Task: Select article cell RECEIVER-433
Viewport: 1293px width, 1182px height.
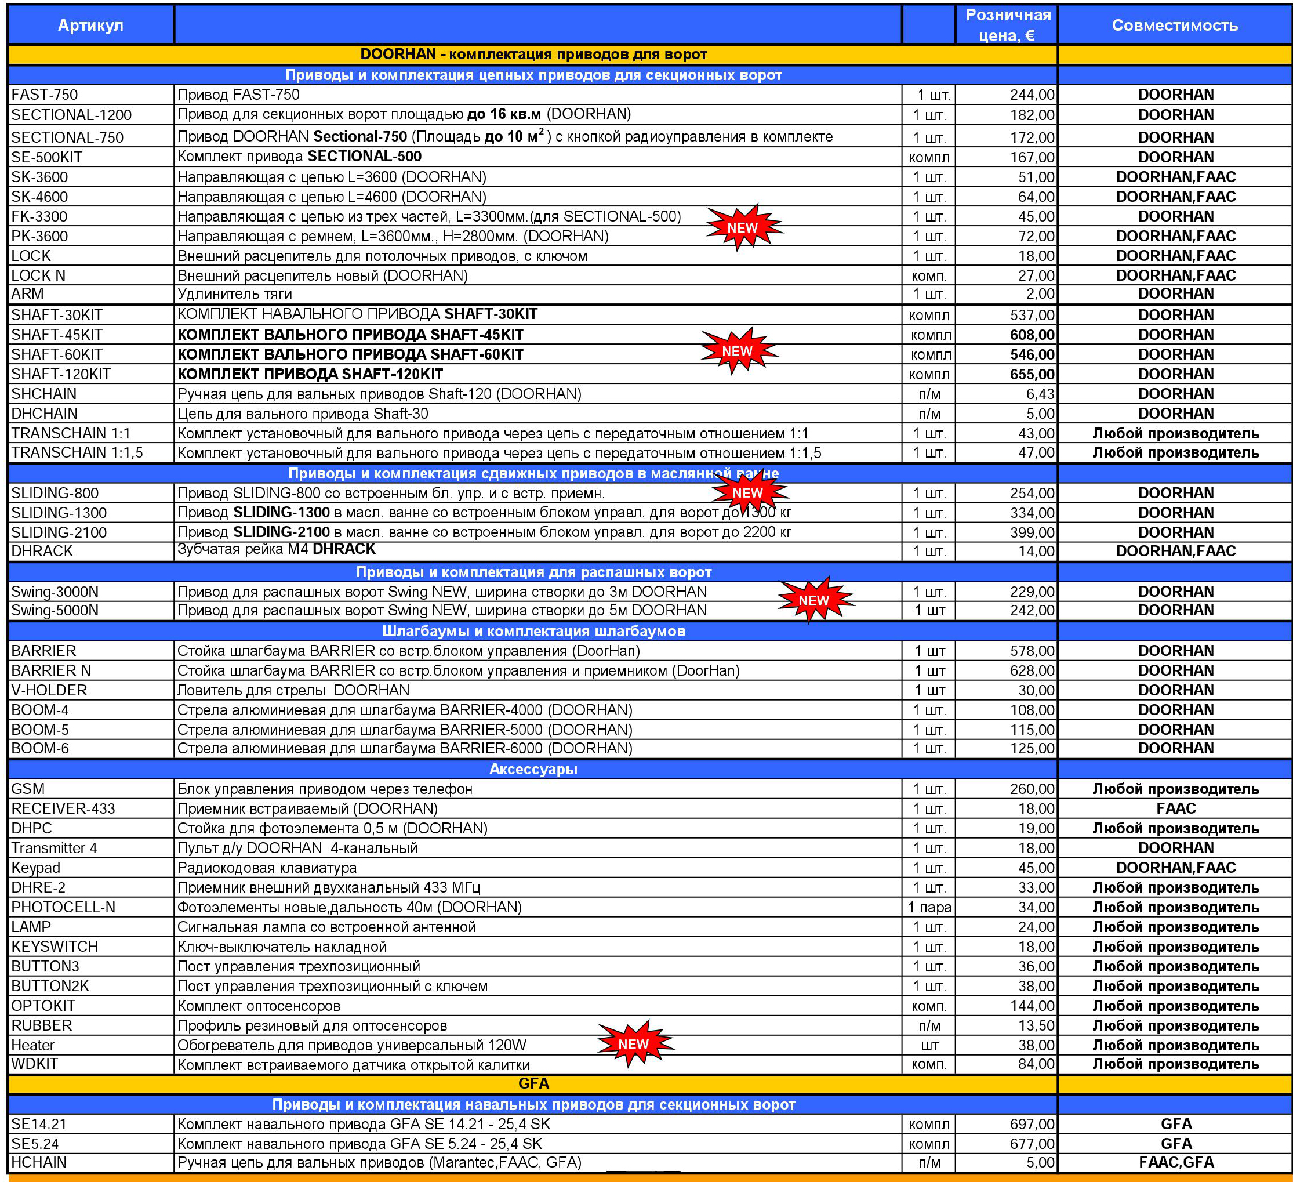Action: click(90, 808)
